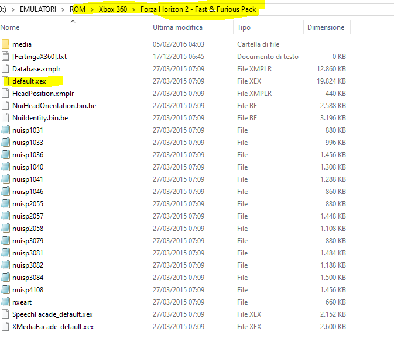This screenshot has width=394, height=356.
Task: Click the nuisp3082 file icon
Action: [x=5, y=265]
